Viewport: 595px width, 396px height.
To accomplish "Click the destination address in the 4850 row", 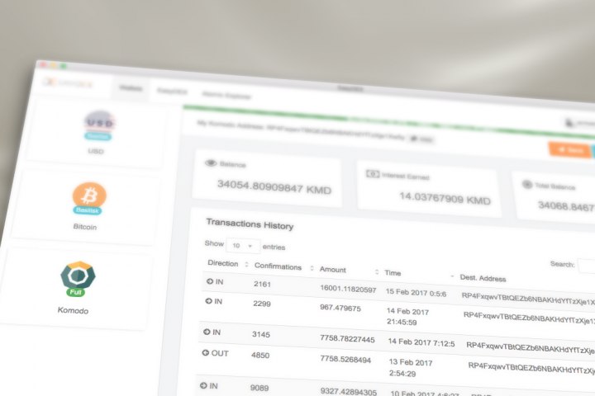I will 531,368.
